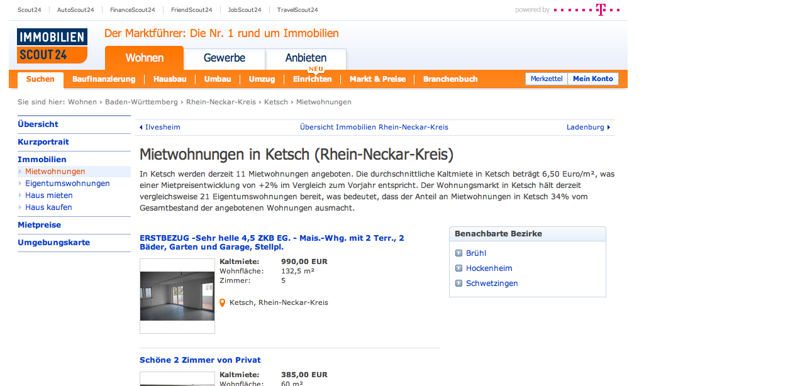Switch to the Gewerbe tab

click(225, 58)
